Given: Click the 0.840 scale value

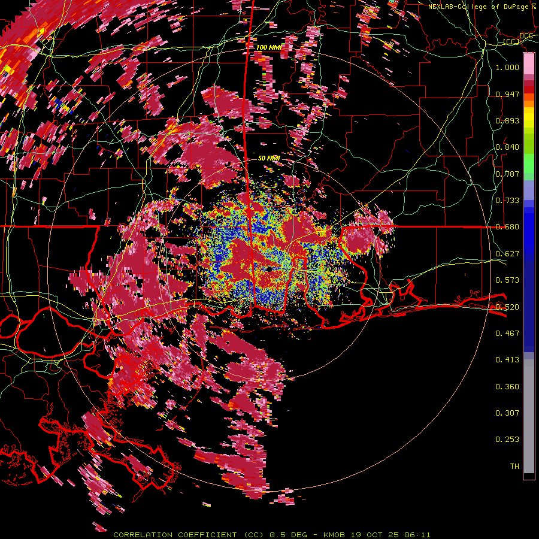Looking at the screenshot, I should pos(507,147).
